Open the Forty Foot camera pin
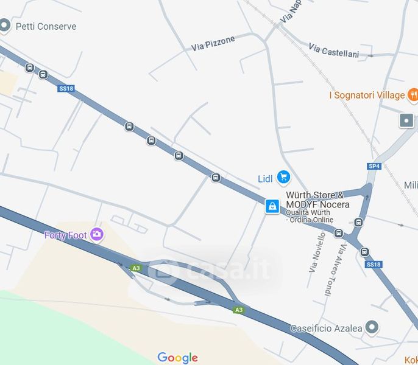 pos(97,235)
